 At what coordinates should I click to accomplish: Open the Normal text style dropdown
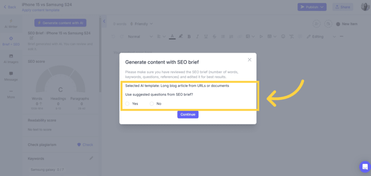click(140, 37)
